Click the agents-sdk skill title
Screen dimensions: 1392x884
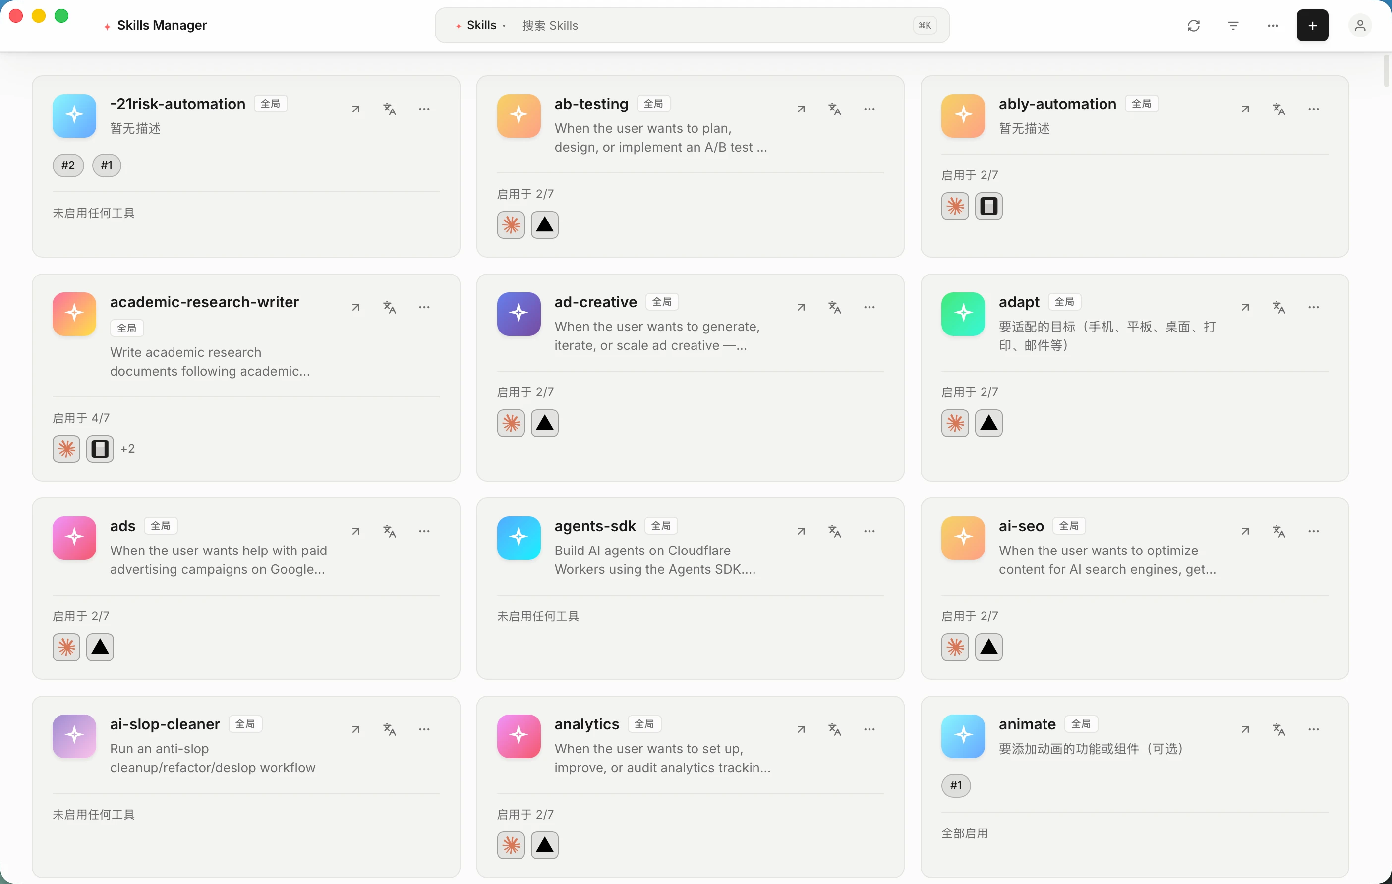(595, 526)
